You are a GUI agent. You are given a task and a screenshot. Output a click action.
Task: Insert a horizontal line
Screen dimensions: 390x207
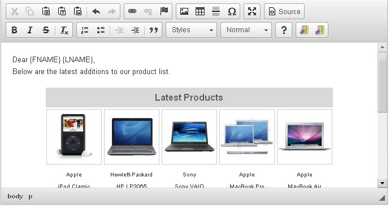(x=216, y=11)
